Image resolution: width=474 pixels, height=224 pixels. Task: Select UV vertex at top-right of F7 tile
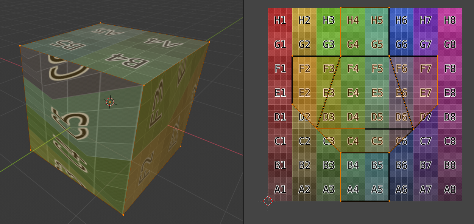coord(438,56)
